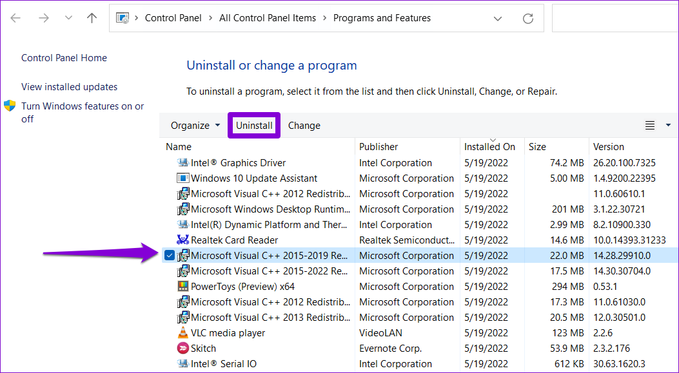
Task: Click the Visual C++ 2012 11.0.61030.0 icon
Action: [x=182, y=302]
